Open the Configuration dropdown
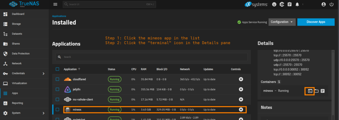 tap(282, 22)
